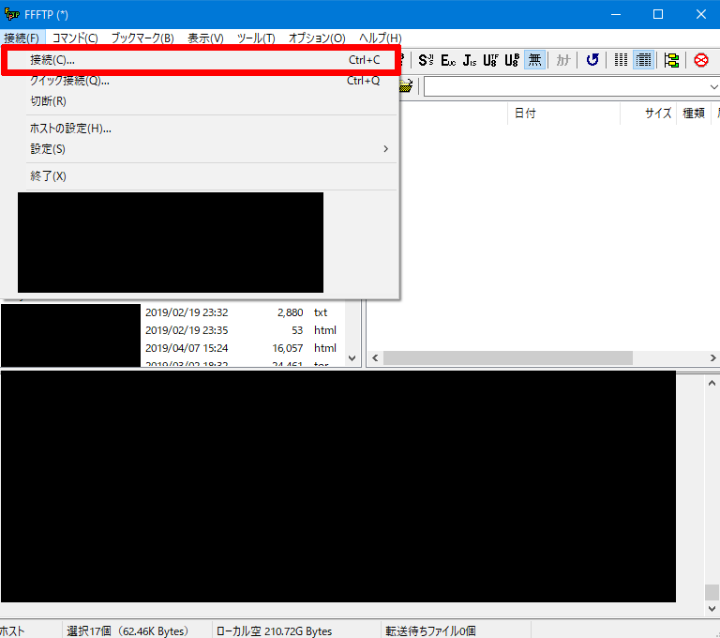Open the ツール(T) menu
The height and width of the screenshot is (638, 720).
tap(256, 38)
